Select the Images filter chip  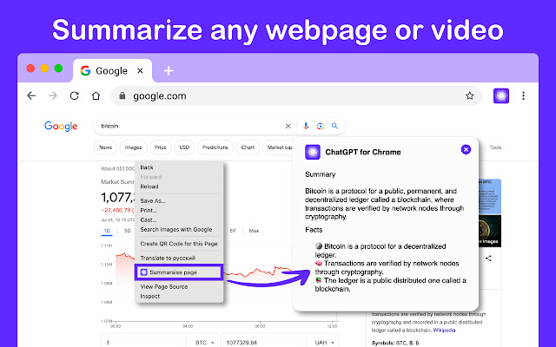coord(133,147)
